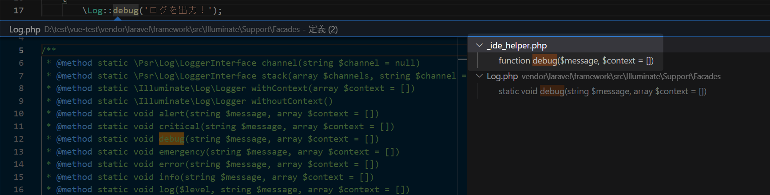This screenshot has height=195, width=770.
Task: Click the emergency method on line 13
Action: pyautogui.click(x=182, y=152)
